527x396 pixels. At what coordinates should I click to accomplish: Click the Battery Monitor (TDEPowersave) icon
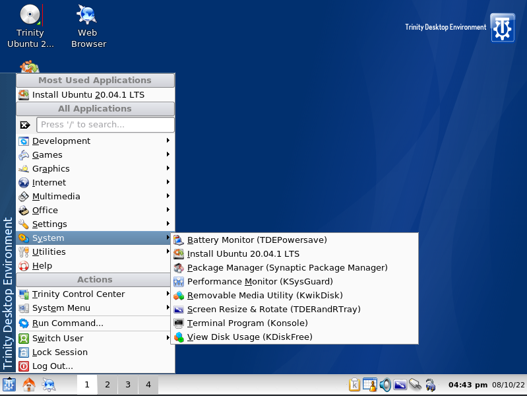(179, 240)
